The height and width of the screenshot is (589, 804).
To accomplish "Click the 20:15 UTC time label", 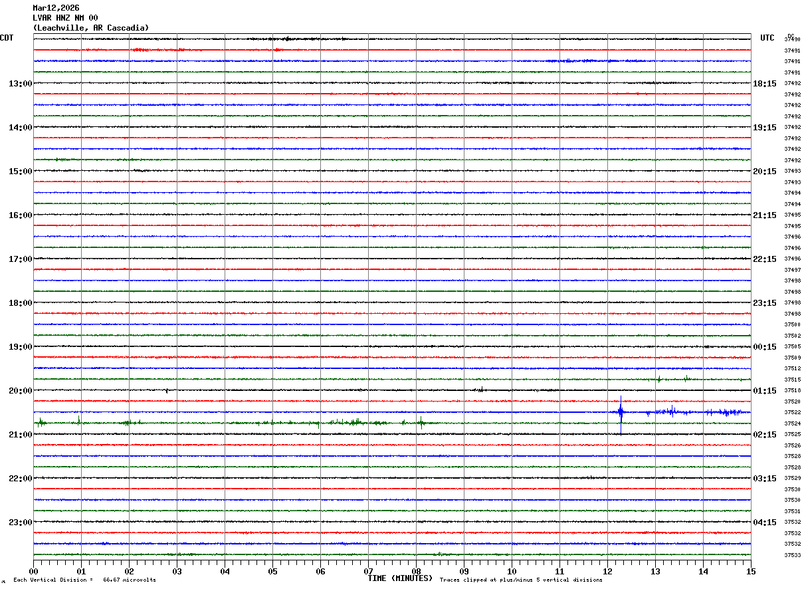I will (x=765, y=172).
